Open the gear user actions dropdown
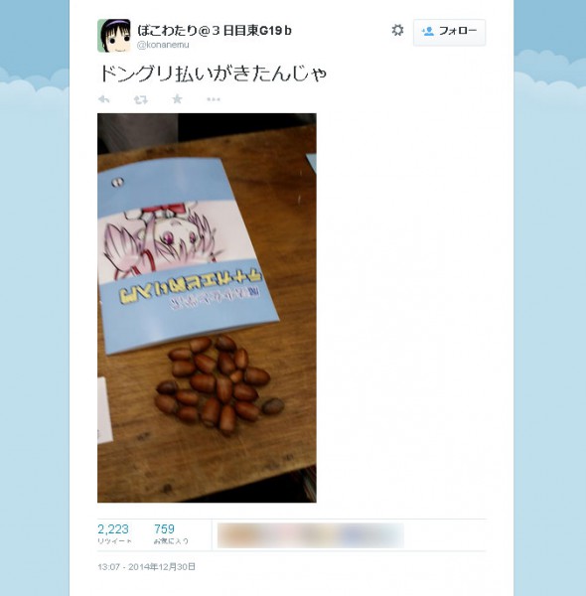Viewport: 586px width, 596px height. point(397,30)
